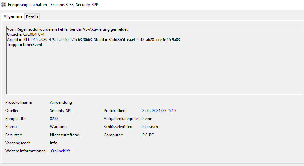Select the Protokollname value Anwendung
The image size is (304, 166).
61,102
